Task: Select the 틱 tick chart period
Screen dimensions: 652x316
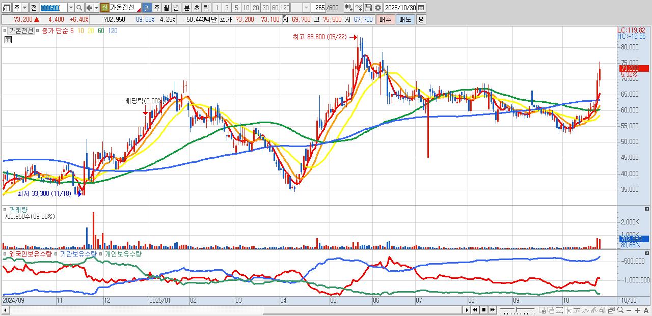Action: pos(206,8)
